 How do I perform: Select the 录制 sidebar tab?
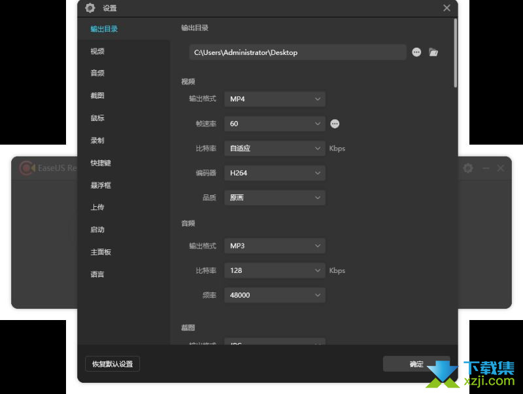point(124,140)
